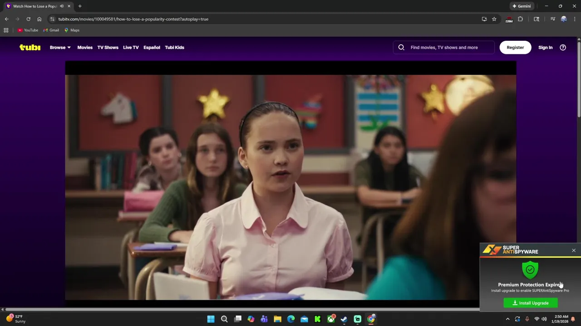Open the red extension with 22064 badge
The image size is (581, 326).
[509, 19]
